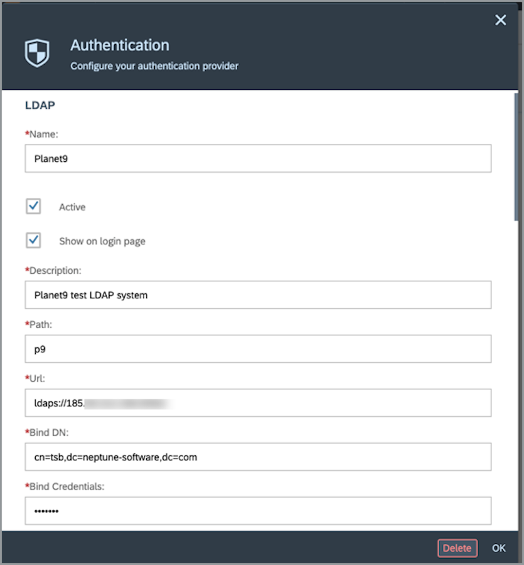This screenshot has width=524, height=565.
Task: Click the "Show on login page" label text
Action: 102,241
